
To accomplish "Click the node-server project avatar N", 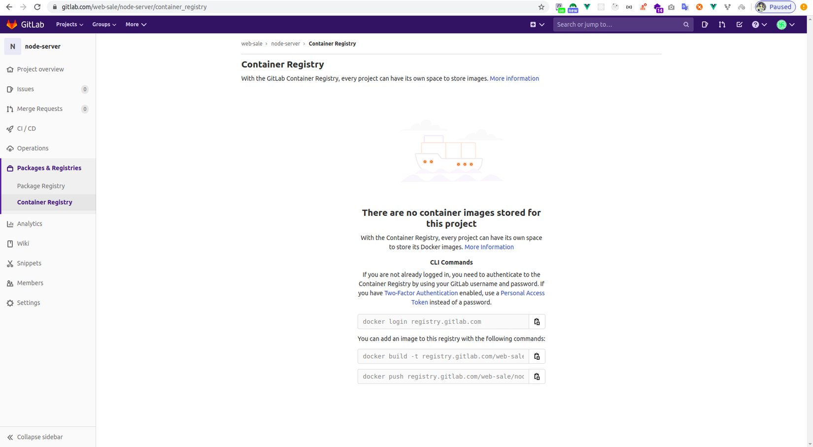I will [x=12, y=46].
